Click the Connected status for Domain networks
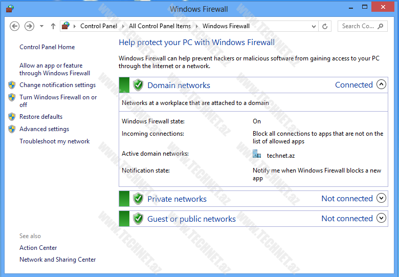Image resolution: width=399 pixels, height=277 pixels. (x=353, y=85)
